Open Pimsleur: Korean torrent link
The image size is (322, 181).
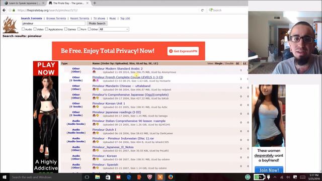click(105, 156)
